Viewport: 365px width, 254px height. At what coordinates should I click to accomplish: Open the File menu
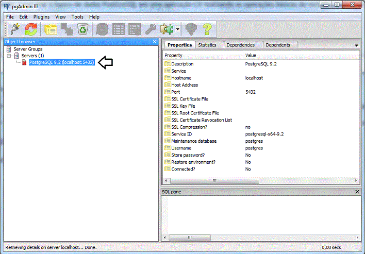pos(10,17)
